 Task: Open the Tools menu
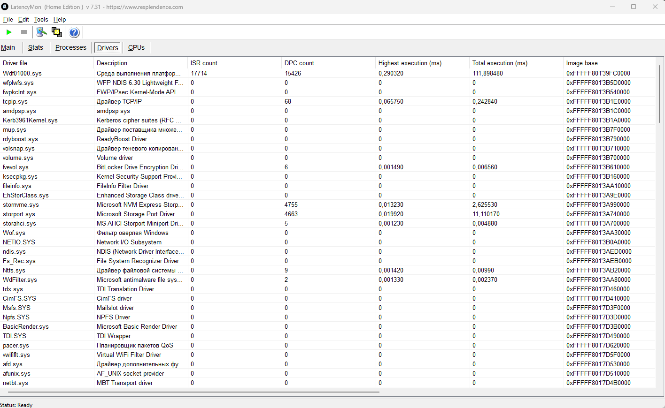41,19
